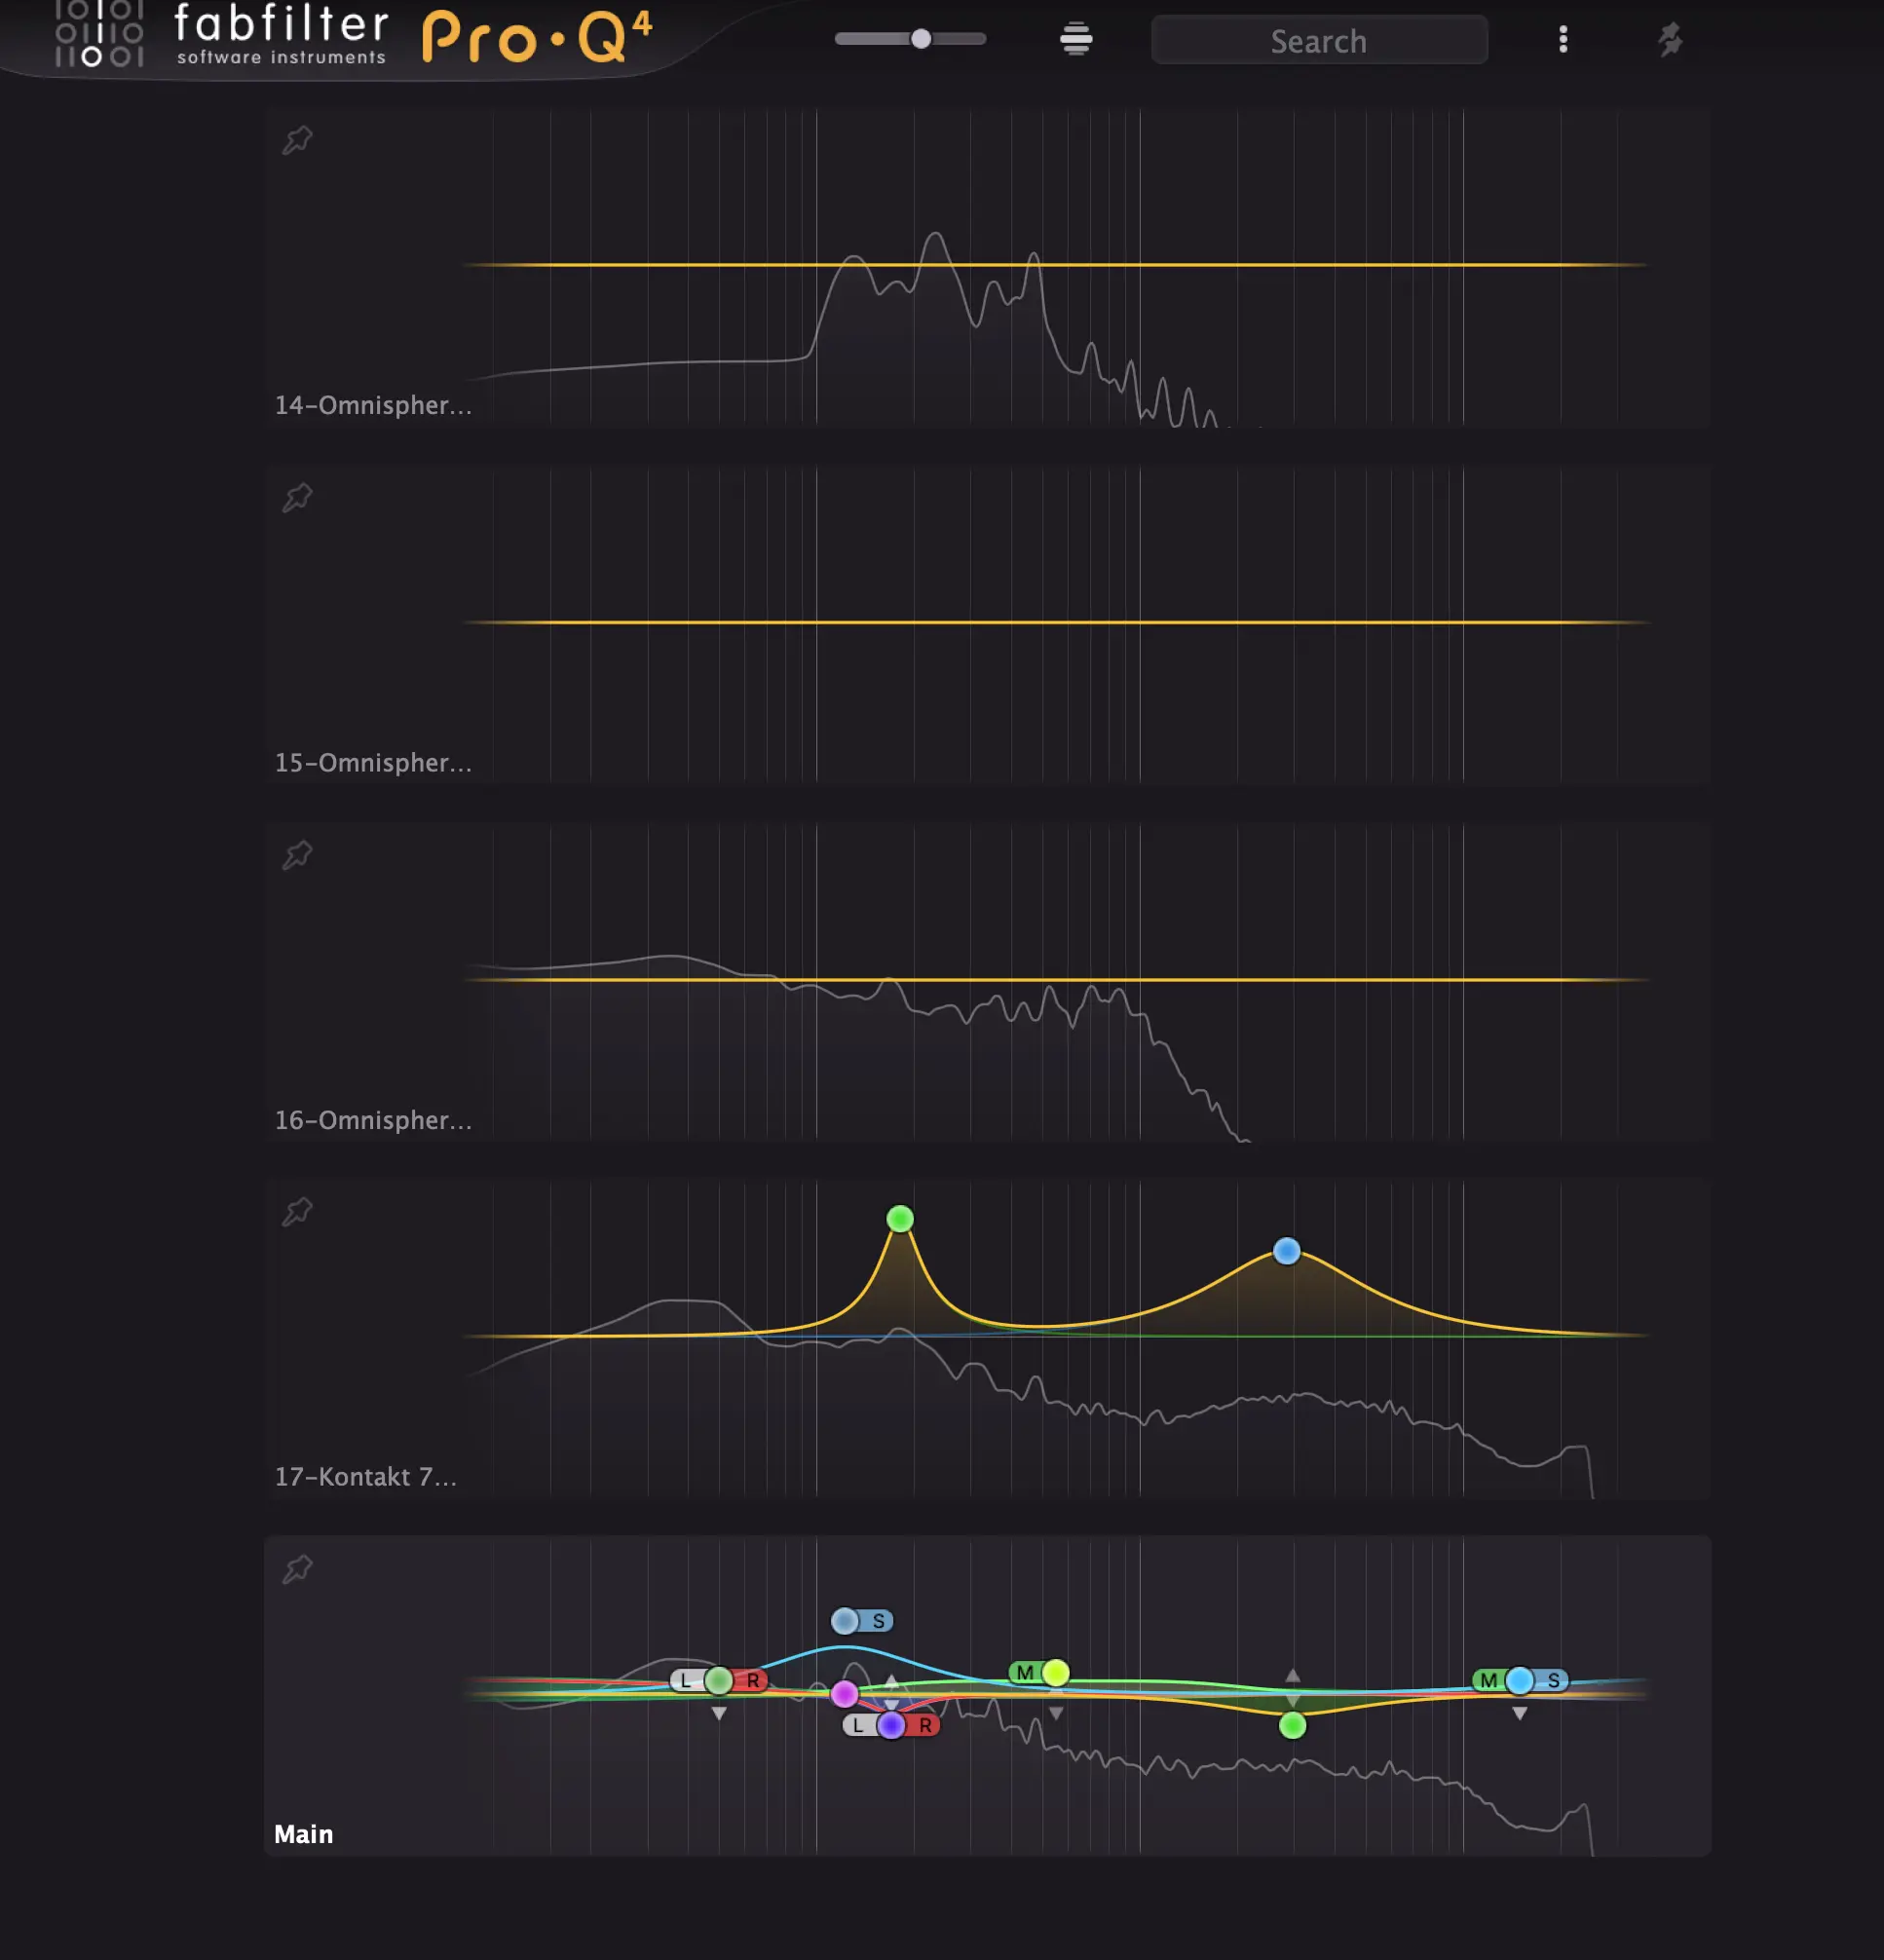1884x1960 pixels.
Task: Click the Search field
Action: click(1319, 41)
